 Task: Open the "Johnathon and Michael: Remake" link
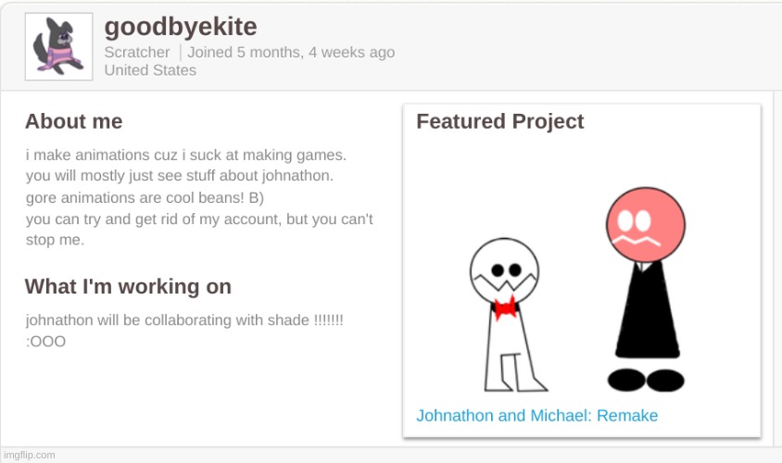click(x=536, y=415)
